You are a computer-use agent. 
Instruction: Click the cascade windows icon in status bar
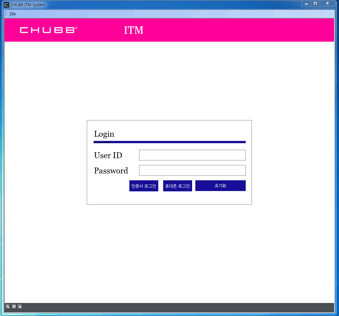pyautogui.click(x=8, y=307)
